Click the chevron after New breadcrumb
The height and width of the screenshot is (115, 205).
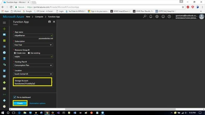32,17
